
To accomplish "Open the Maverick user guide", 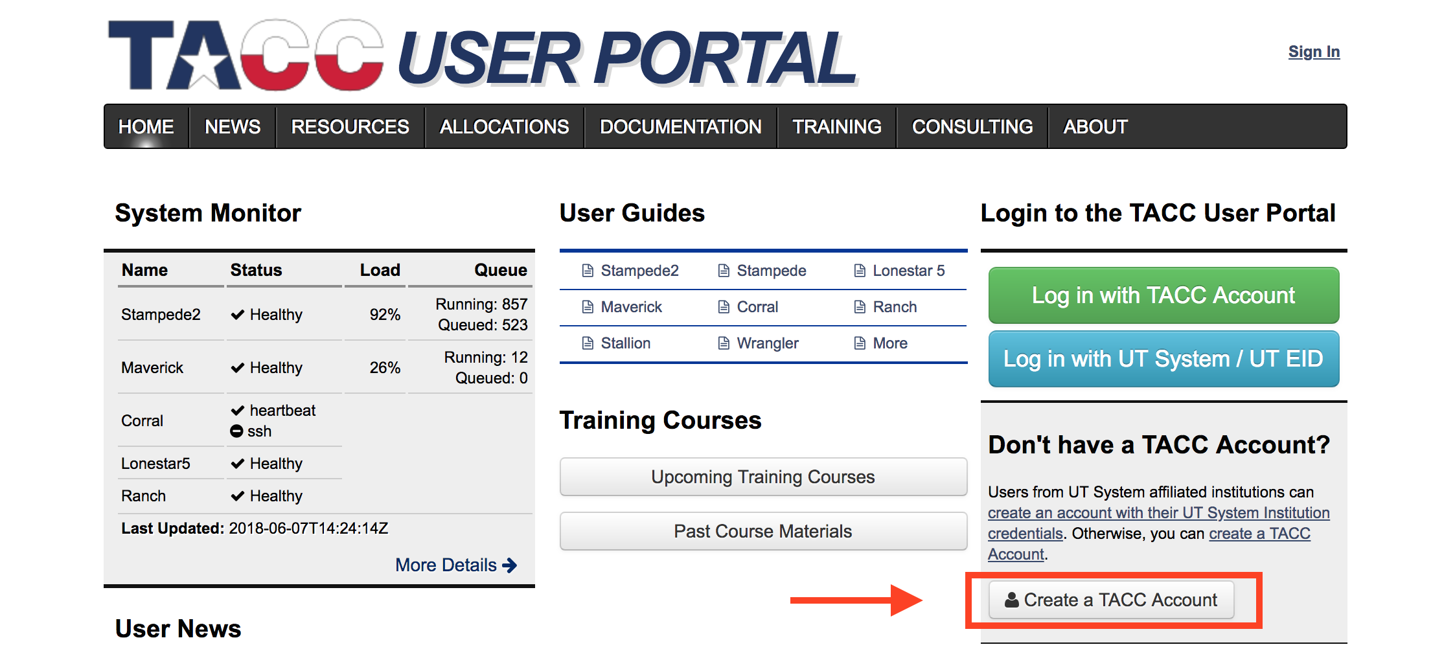I will point(622,307).
